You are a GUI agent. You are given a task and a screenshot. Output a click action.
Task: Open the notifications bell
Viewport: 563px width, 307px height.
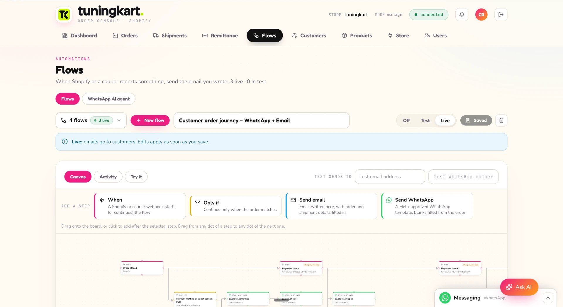click(x=462, y=14)
